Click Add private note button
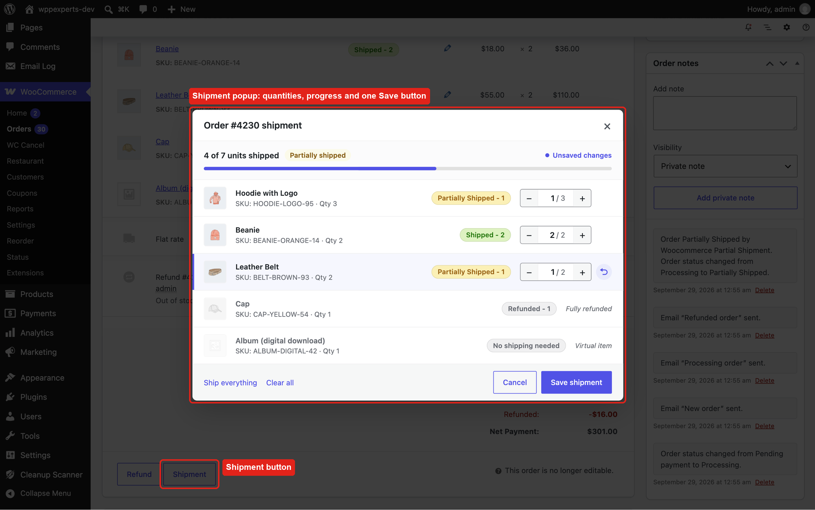The image size is (815, 510). point(725,198)
